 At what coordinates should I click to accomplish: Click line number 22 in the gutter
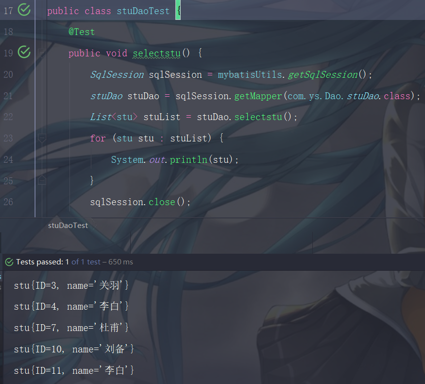coord(8,117)
